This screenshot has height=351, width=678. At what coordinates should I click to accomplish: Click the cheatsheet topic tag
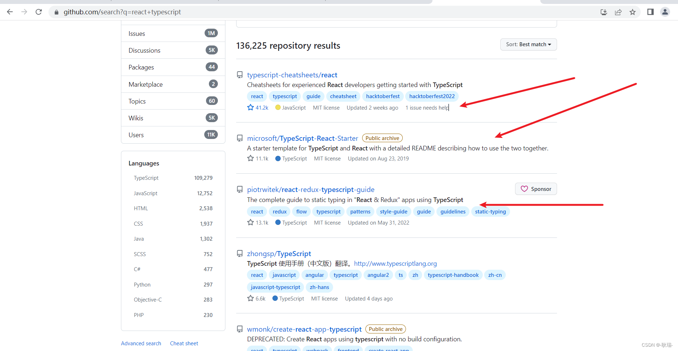(343, 96)
